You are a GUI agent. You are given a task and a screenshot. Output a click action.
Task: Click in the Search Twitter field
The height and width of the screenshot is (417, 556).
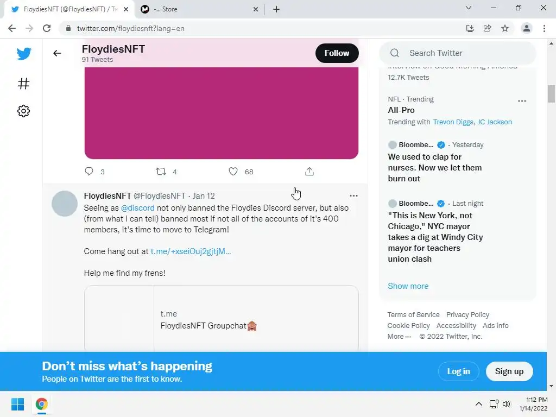coord(457,53)
